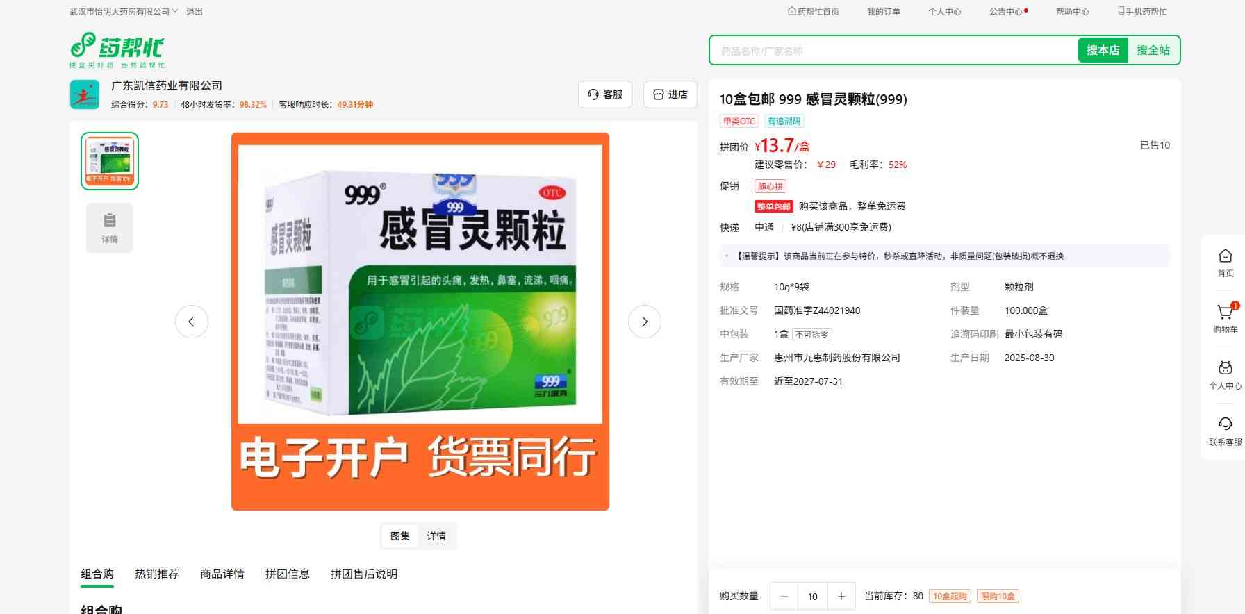The width and height of the screenshot is (1245, 614).
Task: Select the 详情 toggle below image
Action: (436, 536)
